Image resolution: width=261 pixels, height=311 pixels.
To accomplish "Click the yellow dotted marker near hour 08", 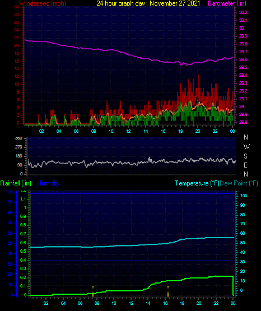I will click(x=93, y=291).
